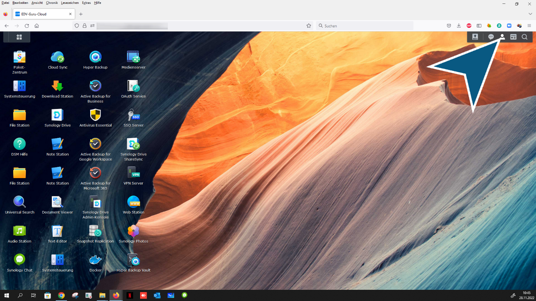Open the DSM main menu grid button
The width and height of the screenshot is (536, 301).
point(19,37)
